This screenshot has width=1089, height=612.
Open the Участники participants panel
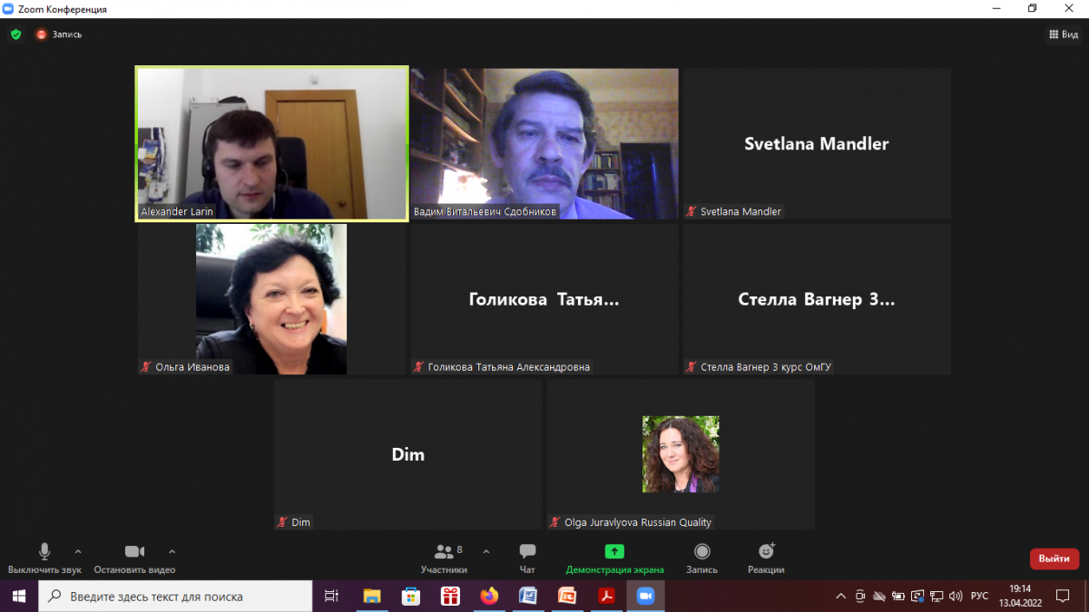pos(444,559)
